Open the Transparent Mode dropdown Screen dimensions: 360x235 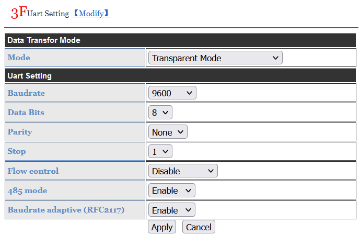click(x=215, y=58)
